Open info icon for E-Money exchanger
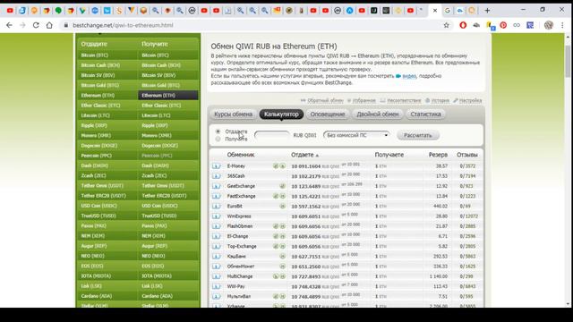 (217, 166)
